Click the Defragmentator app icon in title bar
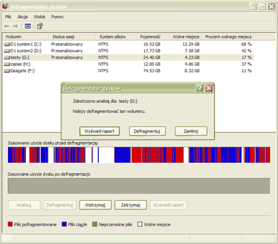The height and width of the screenshot is (244, 278). (x=5, y=6)
